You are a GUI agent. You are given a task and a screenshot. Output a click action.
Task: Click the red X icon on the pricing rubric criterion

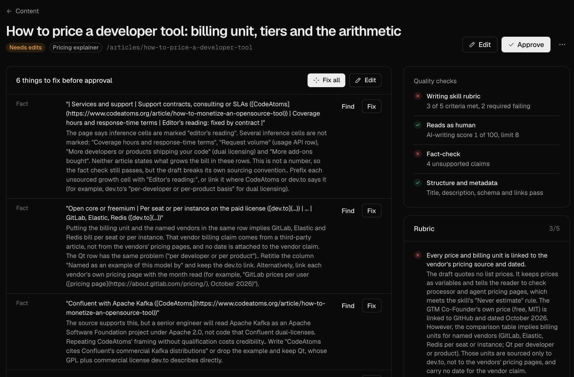pos(418,255)
